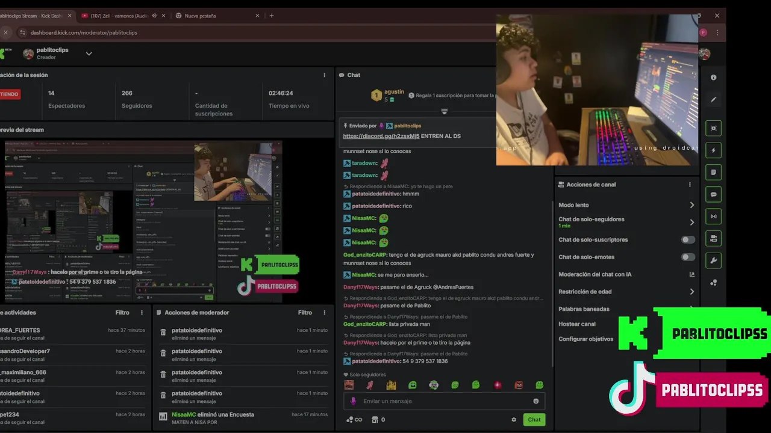The height and width of the screenshot is (433, 771).
Task: Click the green Chat send button
Action: pyautogui.click(x=534, y=420)
